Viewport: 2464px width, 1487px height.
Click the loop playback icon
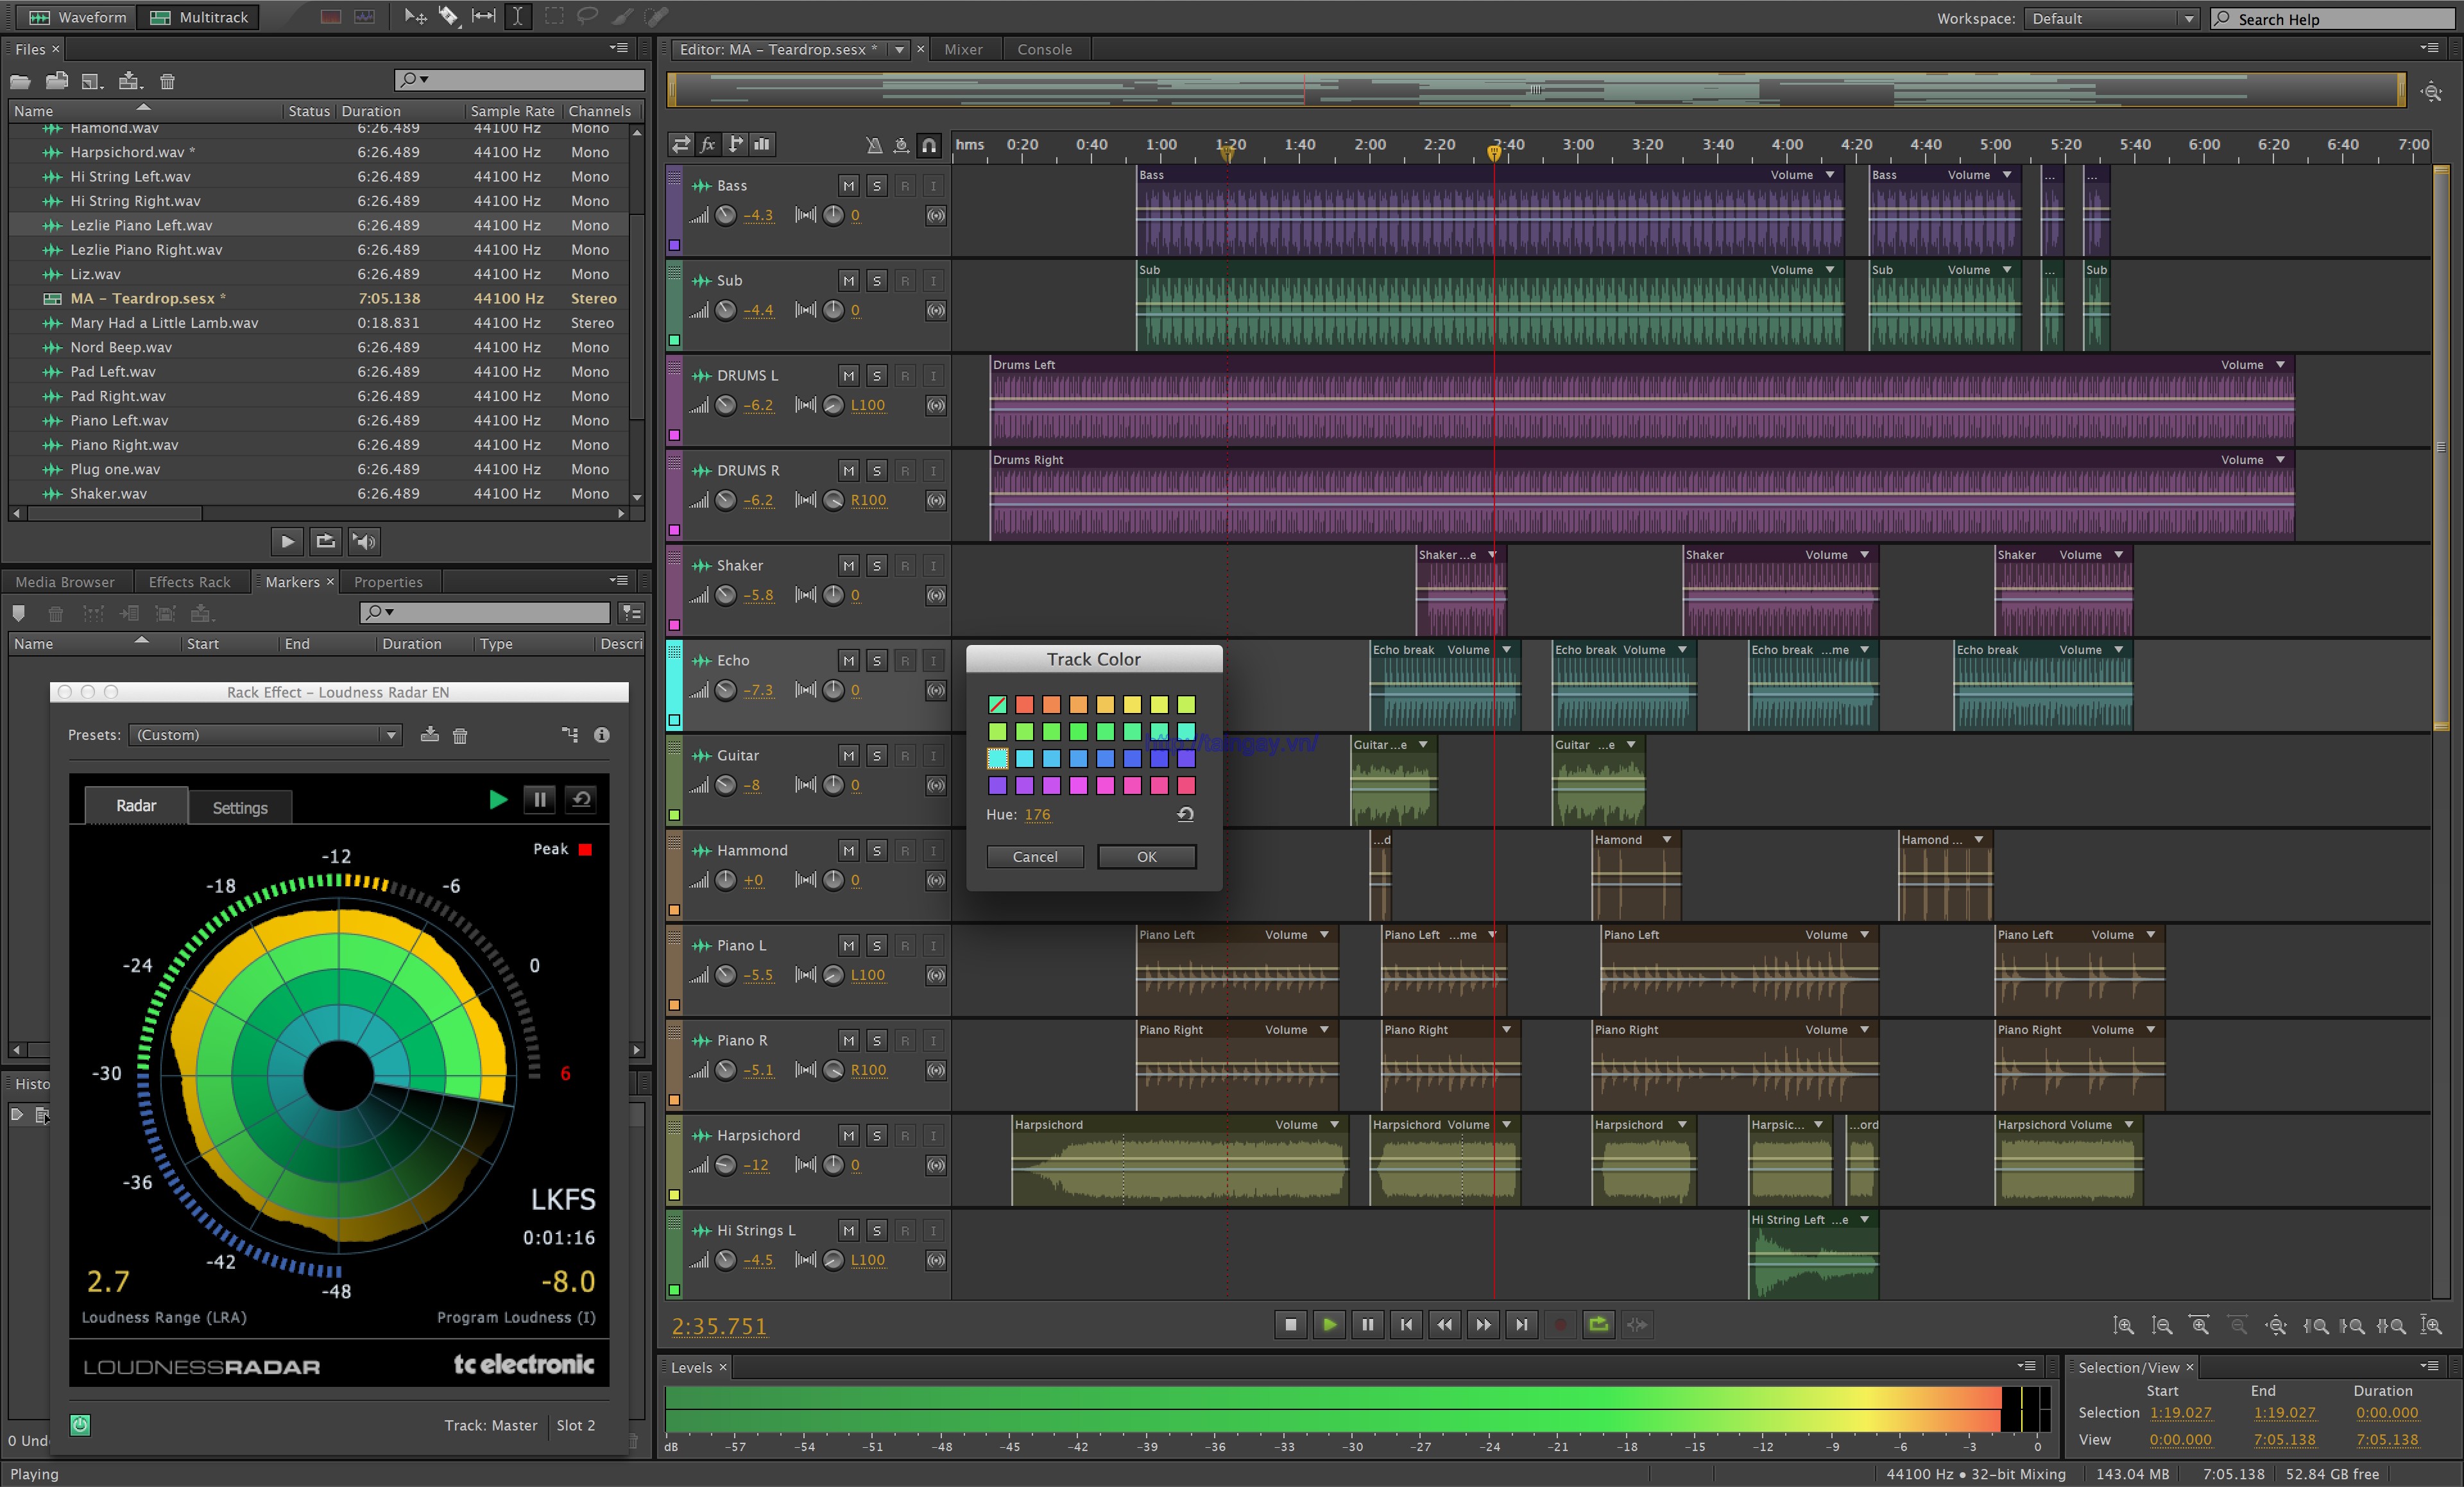coord(1596,1323)
